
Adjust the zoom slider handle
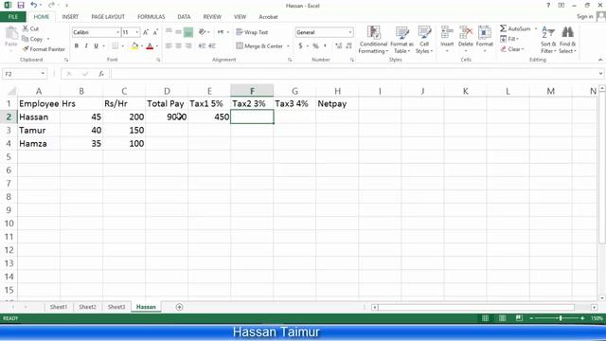pyautogui.click(x=561, y=318)
